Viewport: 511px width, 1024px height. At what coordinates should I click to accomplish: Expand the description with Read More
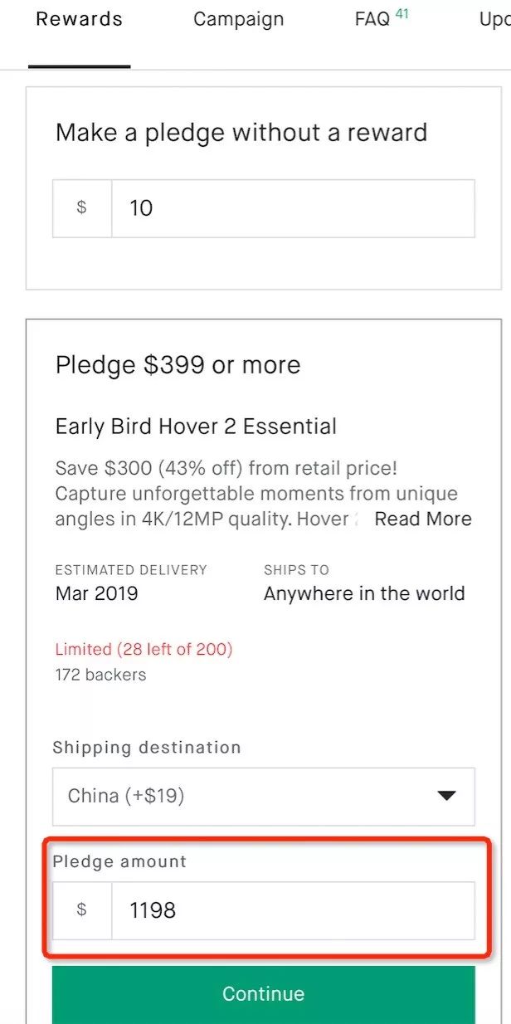(422, 519)
